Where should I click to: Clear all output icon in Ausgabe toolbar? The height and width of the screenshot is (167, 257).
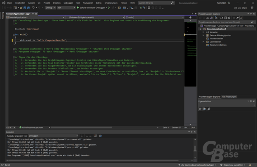tap(96, 136)
